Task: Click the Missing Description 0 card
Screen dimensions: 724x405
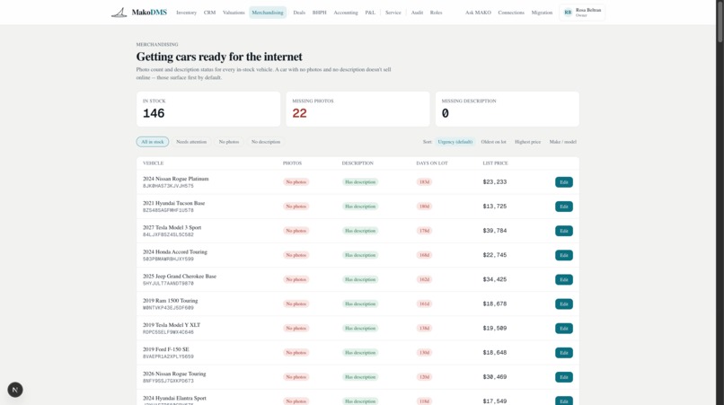Action: click(x=507, y=109)
